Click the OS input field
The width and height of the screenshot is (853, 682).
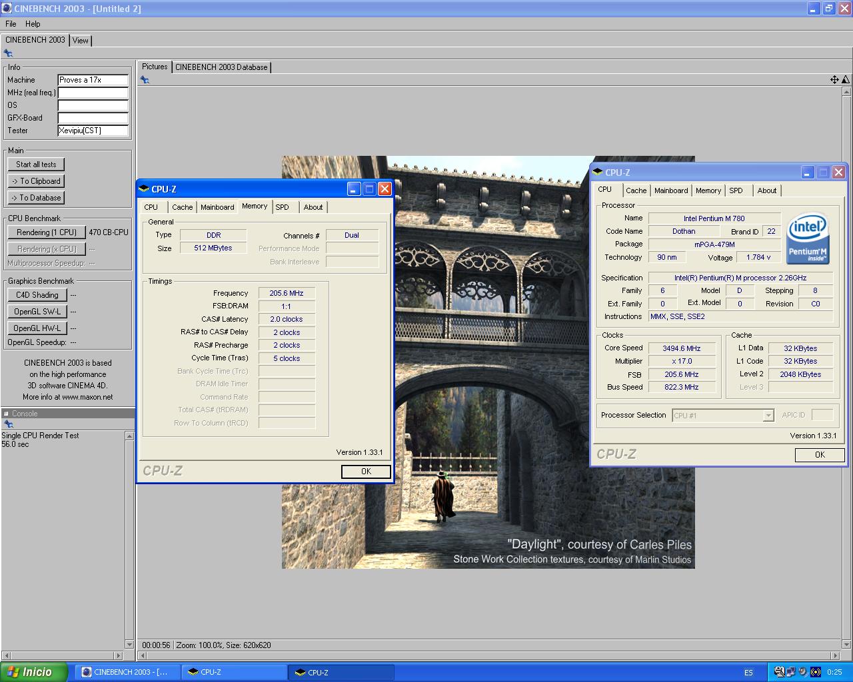pyautogui.click(x=93, y=105)
